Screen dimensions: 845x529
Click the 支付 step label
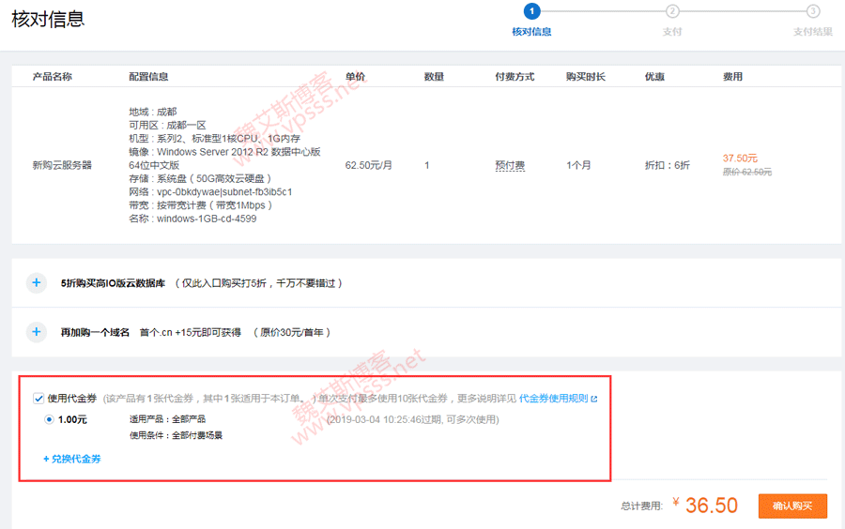[x=672, y=32]
